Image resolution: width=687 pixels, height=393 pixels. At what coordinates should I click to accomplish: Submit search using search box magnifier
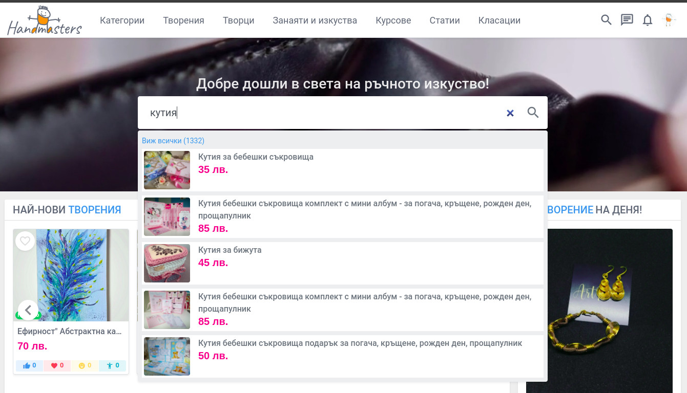coord(533,113)
